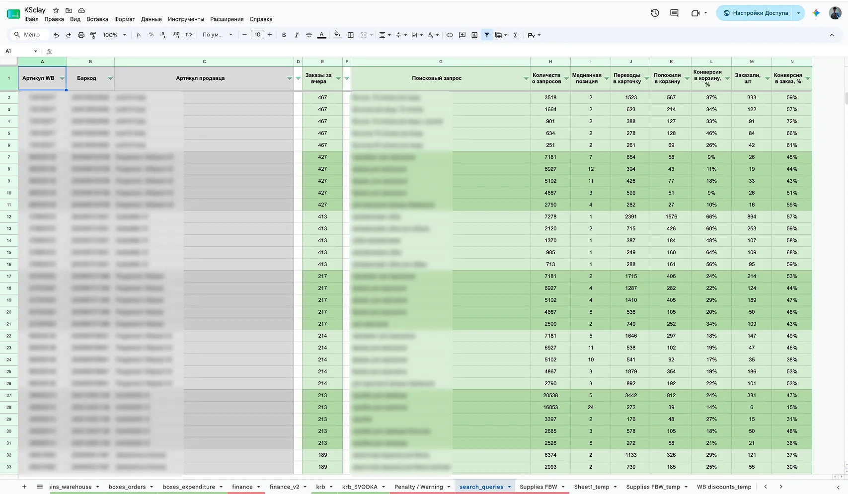Format as currency in rubles
Viewport: 848px width, 494px height.
[139, 35]
